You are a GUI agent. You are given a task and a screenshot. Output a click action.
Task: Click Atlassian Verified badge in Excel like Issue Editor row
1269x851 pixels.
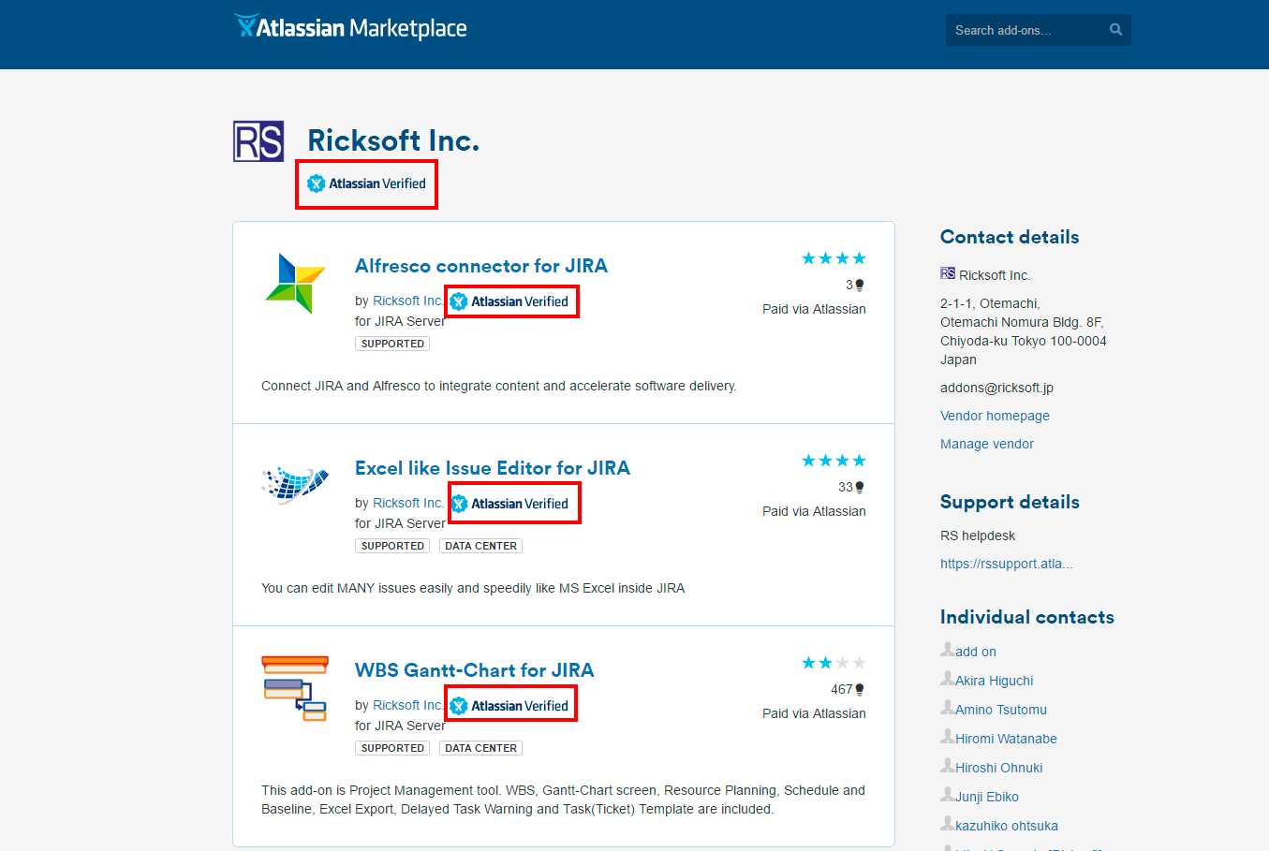510,504
